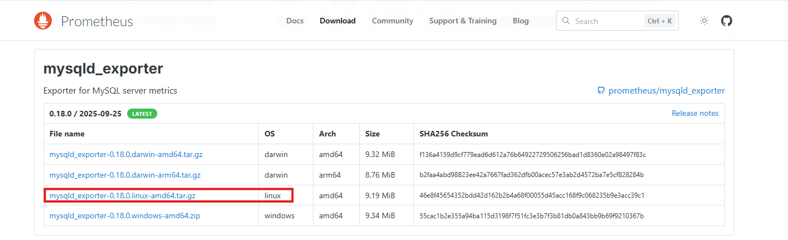
Task: Open the Community nav item
Action: point(393,21)
